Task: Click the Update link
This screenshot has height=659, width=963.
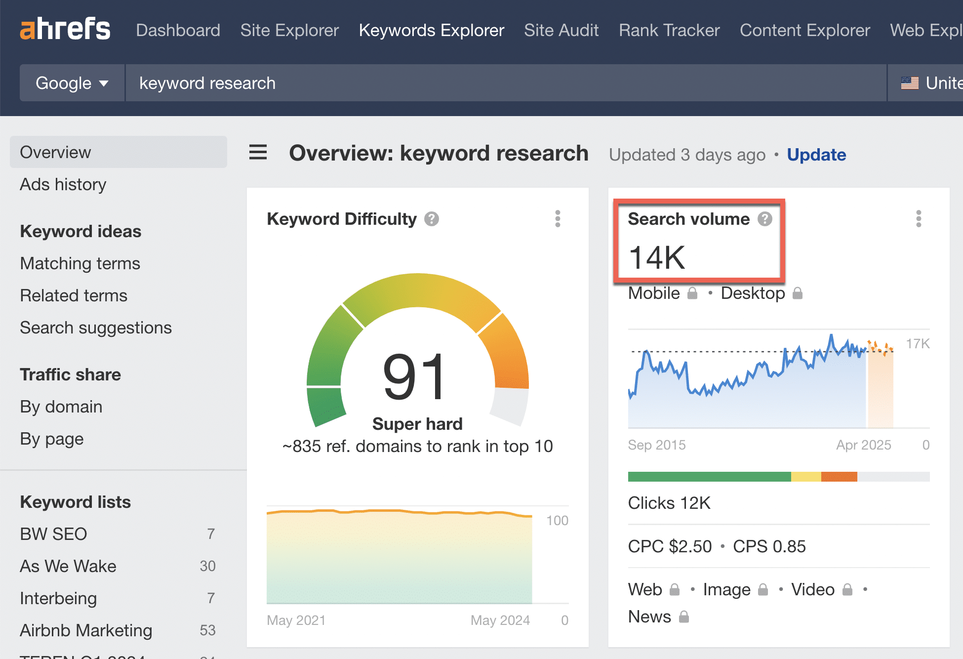Action: tap(816, 155)
